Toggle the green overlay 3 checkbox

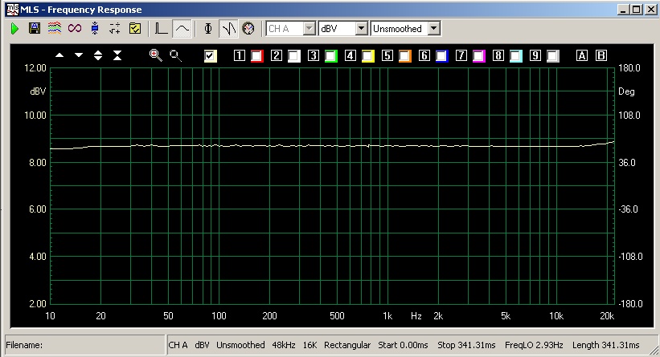click(x=331, y=56)
